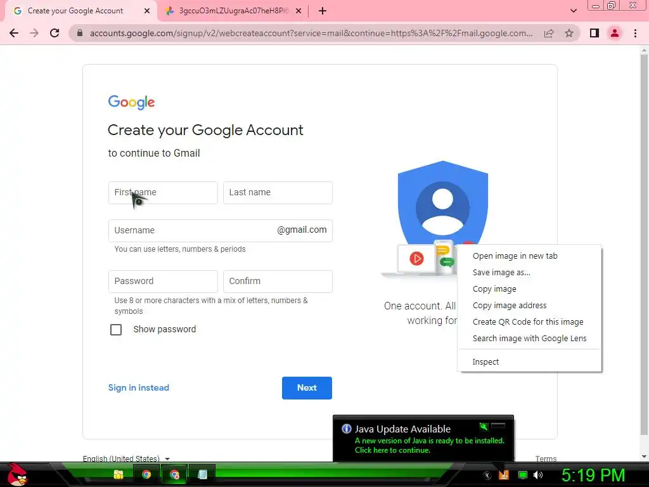This screenshot has width=649, height=487.
Task: Click the @gmail.com suffix text
Action: click(302, 230)
